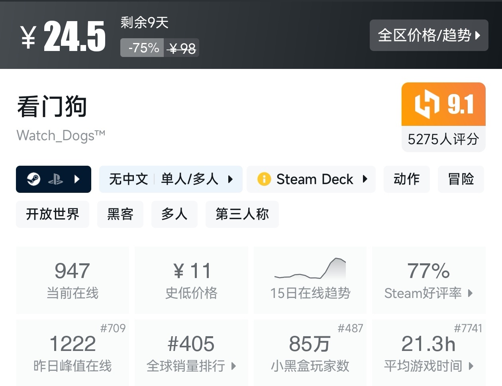The image size is (502, 386).
Task: Select the 开放世界 tag
Action: (x=52, y=214)
